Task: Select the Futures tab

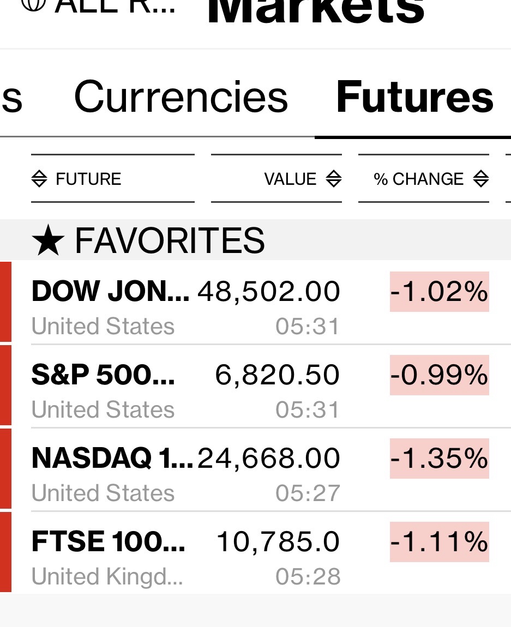Action: (414, 97)
